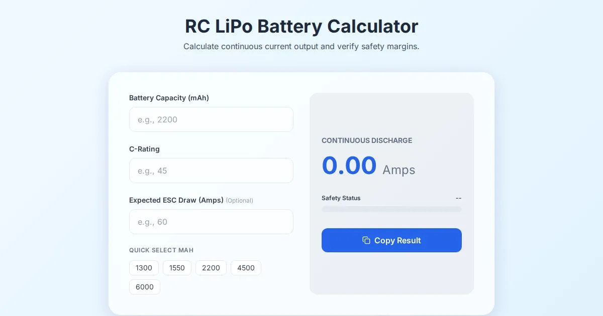603x316 pixels.
Task: Click the RC LiPo Battery Calculator heading
Action: [301, 26]
